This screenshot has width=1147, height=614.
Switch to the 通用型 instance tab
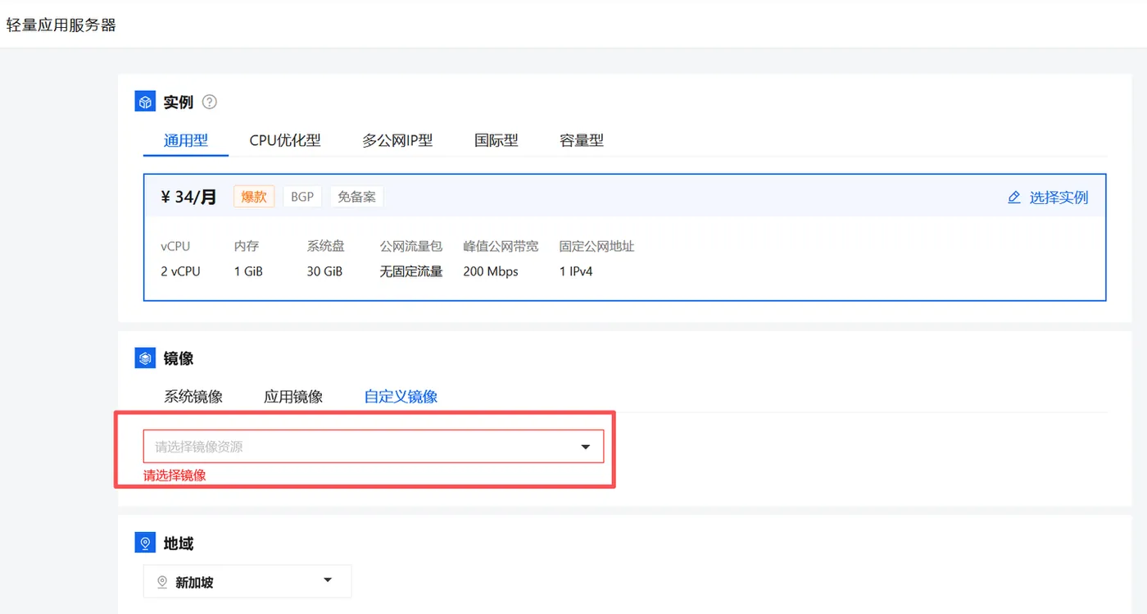tap(186, 140)
